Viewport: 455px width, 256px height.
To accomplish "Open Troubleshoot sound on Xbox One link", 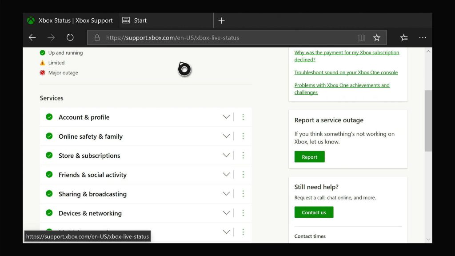I will [346, 72].
